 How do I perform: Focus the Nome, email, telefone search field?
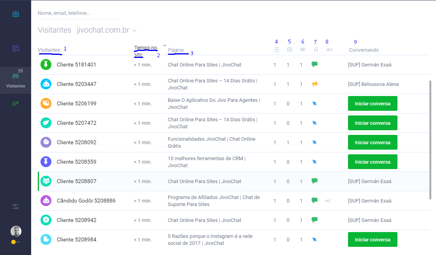coord(78,13)
